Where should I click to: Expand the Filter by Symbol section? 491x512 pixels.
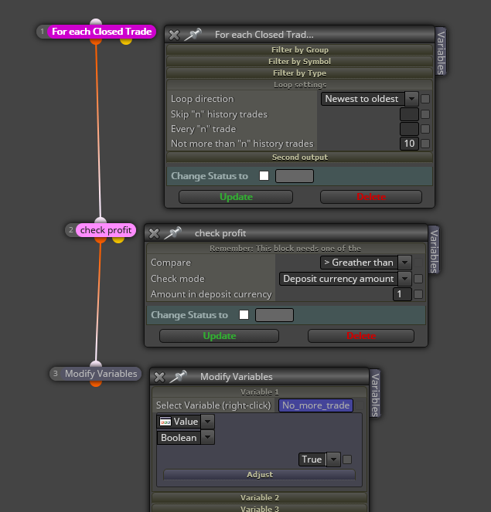300,62
